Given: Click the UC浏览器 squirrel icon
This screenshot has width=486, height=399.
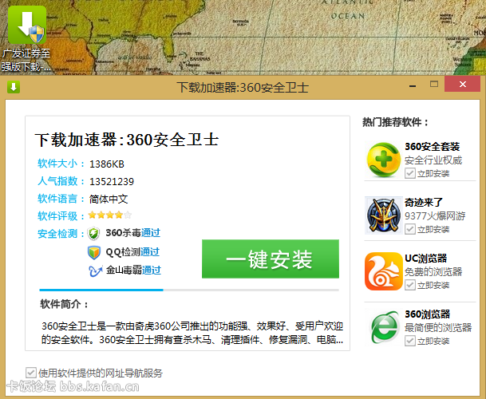Looking at the screenshot, I should (383, 271).
